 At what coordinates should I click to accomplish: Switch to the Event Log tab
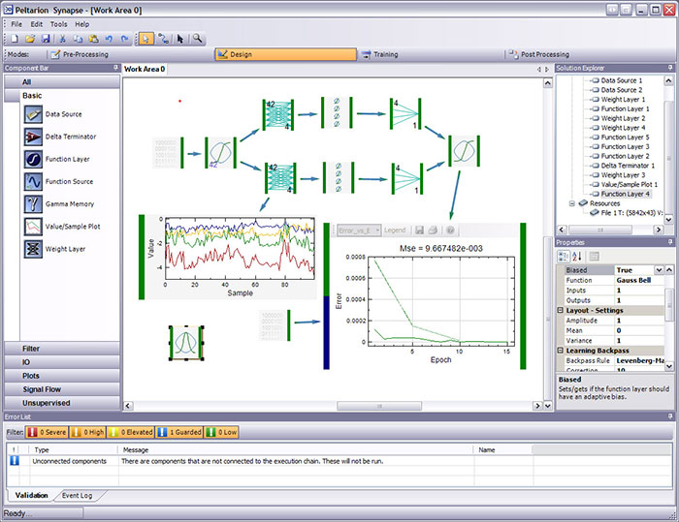pos(77,495)
